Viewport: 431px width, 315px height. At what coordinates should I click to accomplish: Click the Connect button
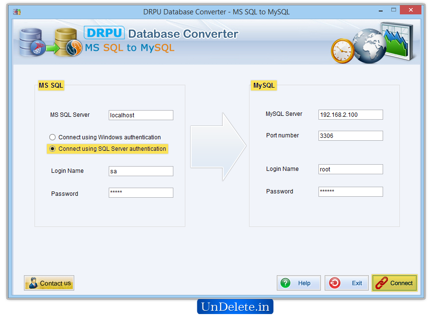(395, 283)
